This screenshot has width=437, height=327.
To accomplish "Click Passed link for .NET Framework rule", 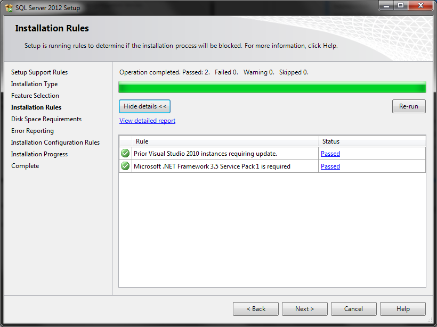I will pyautogui.click(x=330, y=166).
